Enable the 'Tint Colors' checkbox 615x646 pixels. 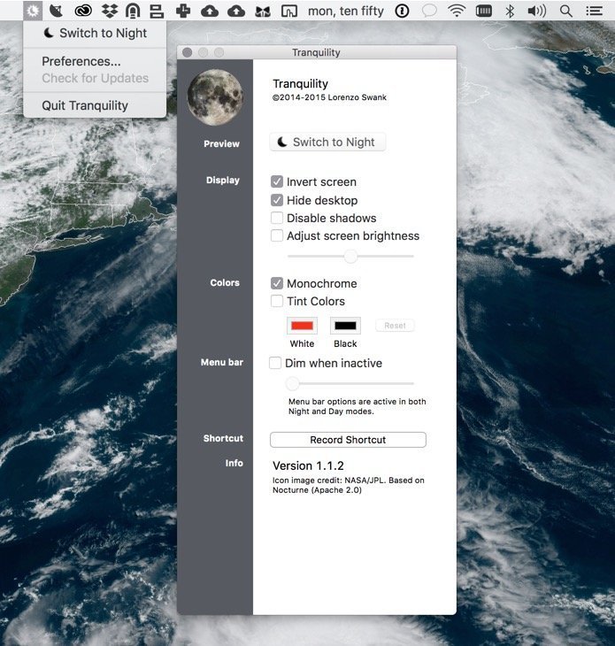click(277, 301)
